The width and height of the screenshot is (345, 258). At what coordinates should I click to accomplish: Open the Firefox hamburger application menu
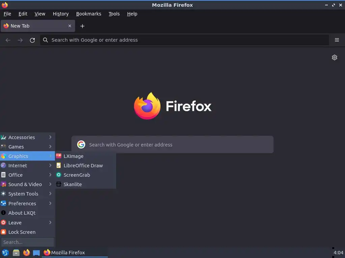pyautogui.click(x=337, y=40)
